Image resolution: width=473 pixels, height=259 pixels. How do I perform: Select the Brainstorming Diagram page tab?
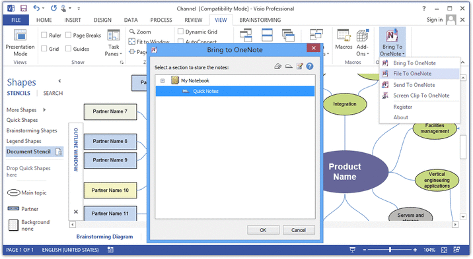tap(104, 237)
